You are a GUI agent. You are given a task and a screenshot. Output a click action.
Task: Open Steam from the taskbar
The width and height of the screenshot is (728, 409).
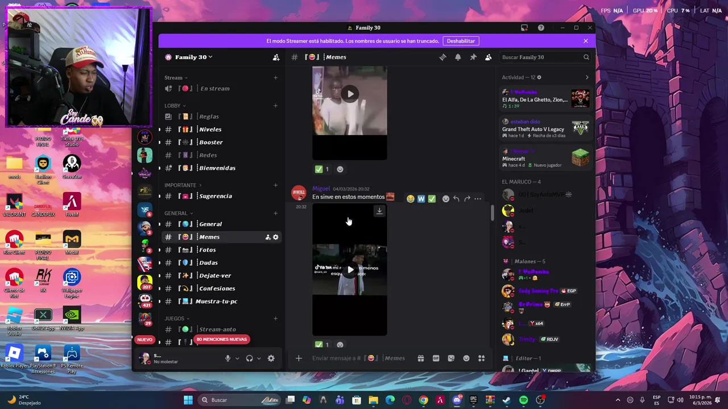(x=507, y=400)
